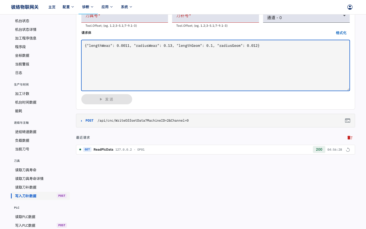Go to 主页 tab
Viewport: 366px width, 229px height.
coord(52,7)
